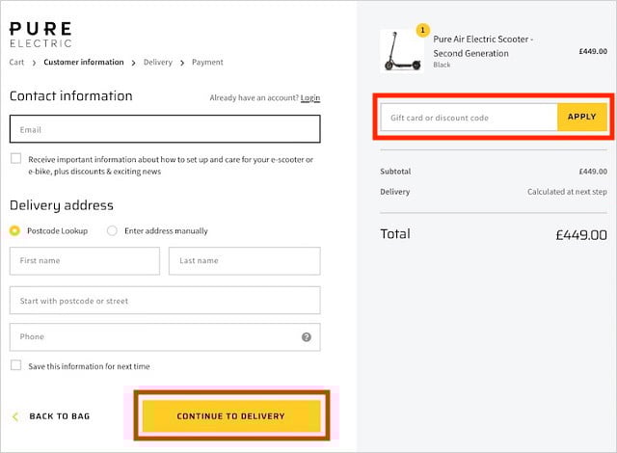The height and width of the screenshot is (453, 617).
Task: Tick the newsletter and e-scooter info checkbox
Action: pyautogui.click(x=15, y=158)
